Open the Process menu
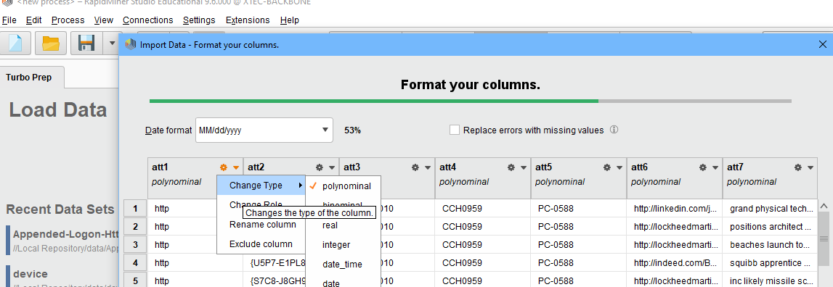This screenshot has height=287, width=833. point(68,20)
